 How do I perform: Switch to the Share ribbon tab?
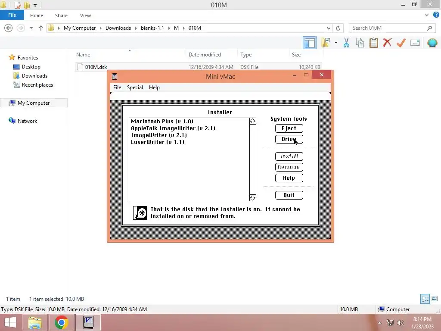[x=61, y=16]
